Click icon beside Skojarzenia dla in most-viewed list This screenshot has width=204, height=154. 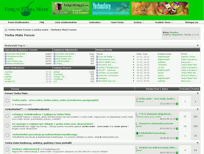6,56
